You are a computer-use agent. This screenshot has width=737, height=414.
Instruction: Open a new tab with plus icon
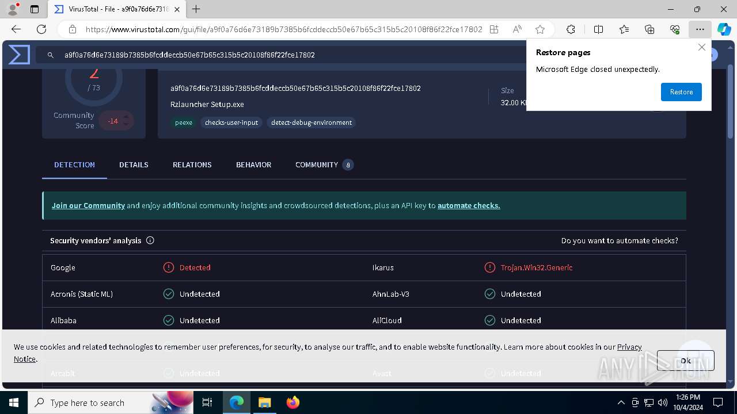[x=196, y=9]
